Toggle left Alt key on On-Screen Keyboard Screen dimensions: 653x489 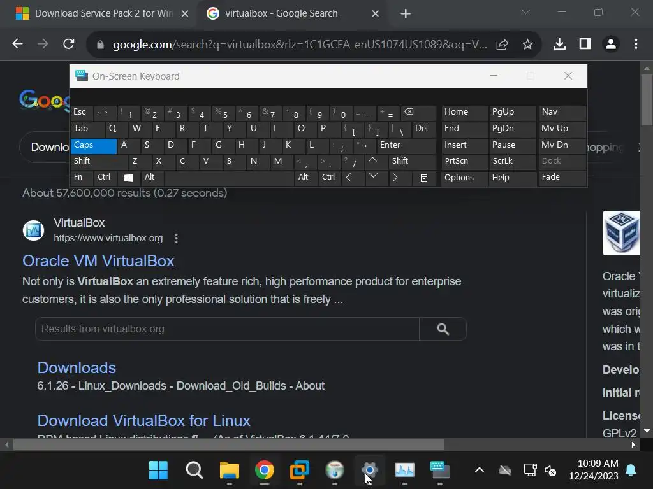152,177
